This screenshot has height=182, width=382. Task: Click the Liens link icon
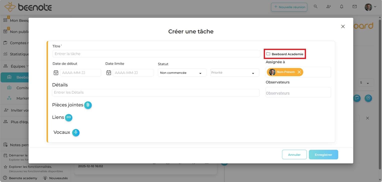[x=69, y=117]
